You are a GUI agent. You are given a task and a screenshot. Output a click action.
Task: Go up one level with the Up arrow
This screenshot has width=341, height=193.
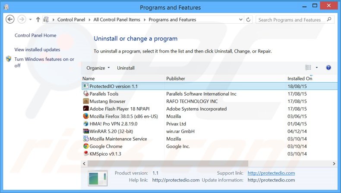[x=38, y=19]
